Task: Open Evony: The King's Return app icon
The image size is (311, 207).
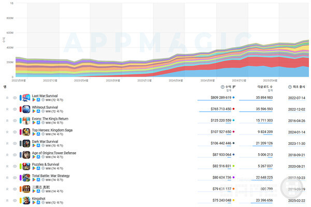Action: coord(26,121)
